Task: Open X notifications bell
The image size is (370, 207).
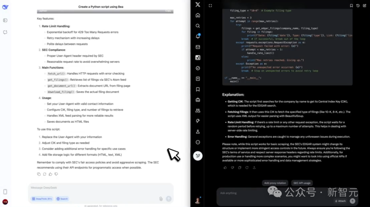Action: (198, 36)
